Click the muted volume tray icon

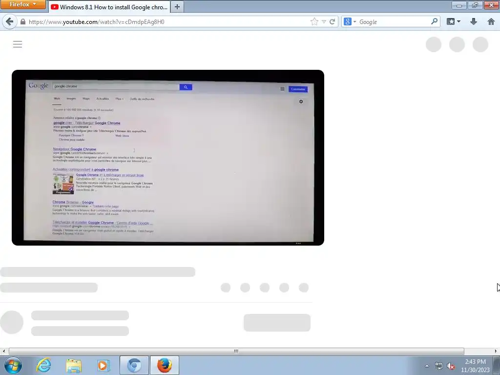pos(451,366)
